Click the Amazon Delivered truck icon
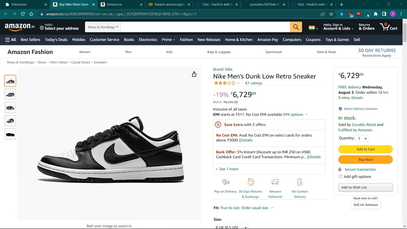Viewport: 407px width, 229px height. [275, 182]
